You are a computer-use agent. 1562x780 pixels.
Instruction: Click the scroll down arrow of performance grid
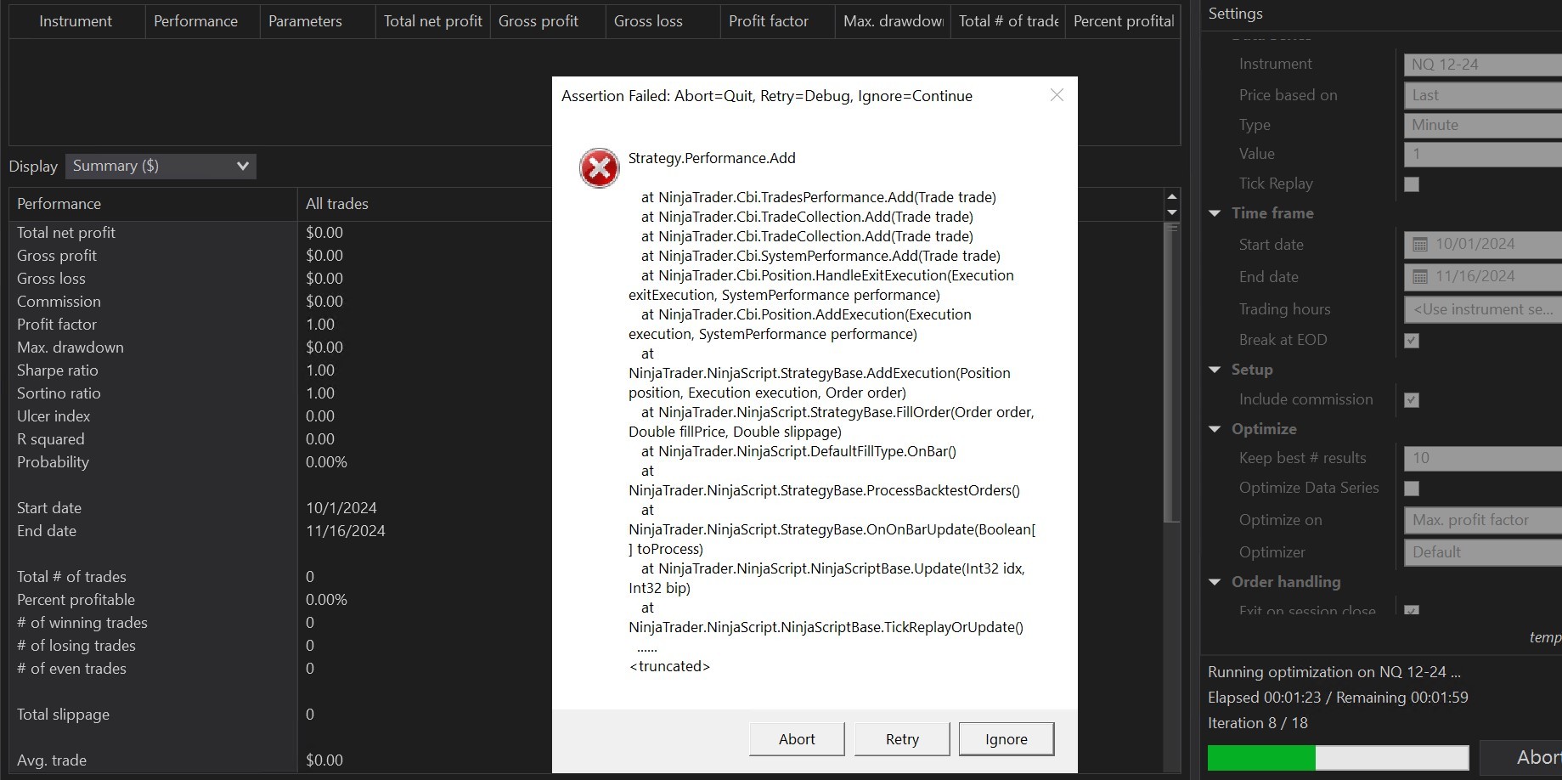1172,212
